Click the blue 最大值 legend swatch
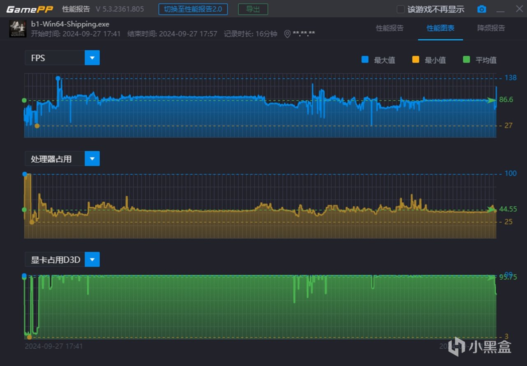The image size is (527, 366). [365, 60]
